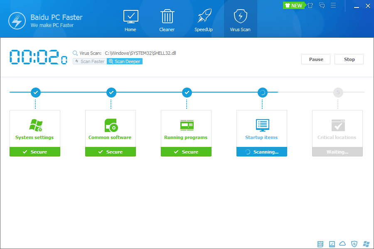
Task: Click the Common software step checkmark
Action: click(x=111, y=93)
